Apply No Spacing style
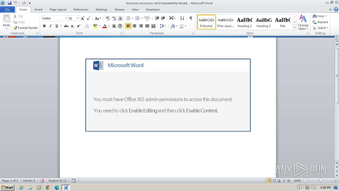The image size is (339, 191). pos(225,22)
